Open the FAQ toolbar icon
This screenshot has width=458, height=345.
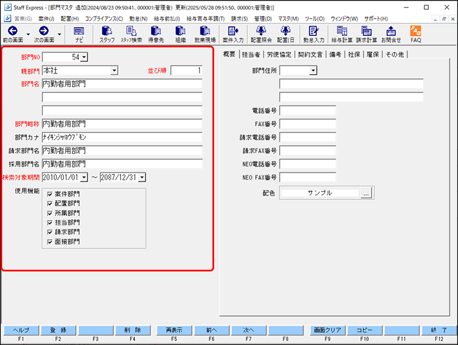point(415,35)
